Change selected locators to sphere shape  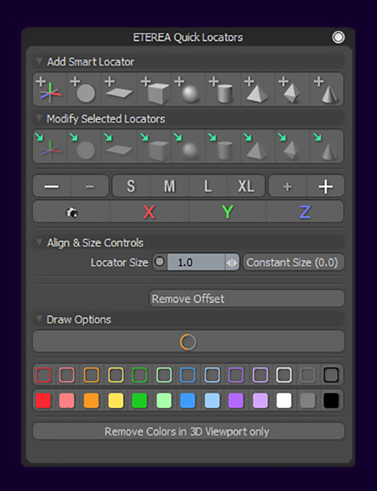[188, 147]
